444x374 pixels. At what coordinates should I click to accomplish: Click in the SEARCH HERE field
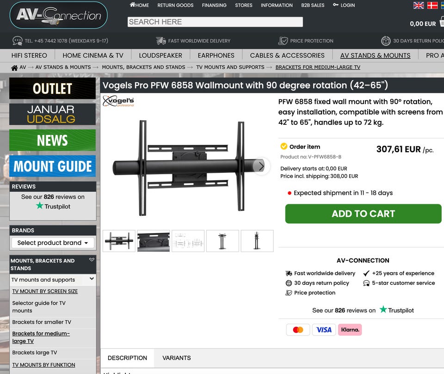point(215,22)
